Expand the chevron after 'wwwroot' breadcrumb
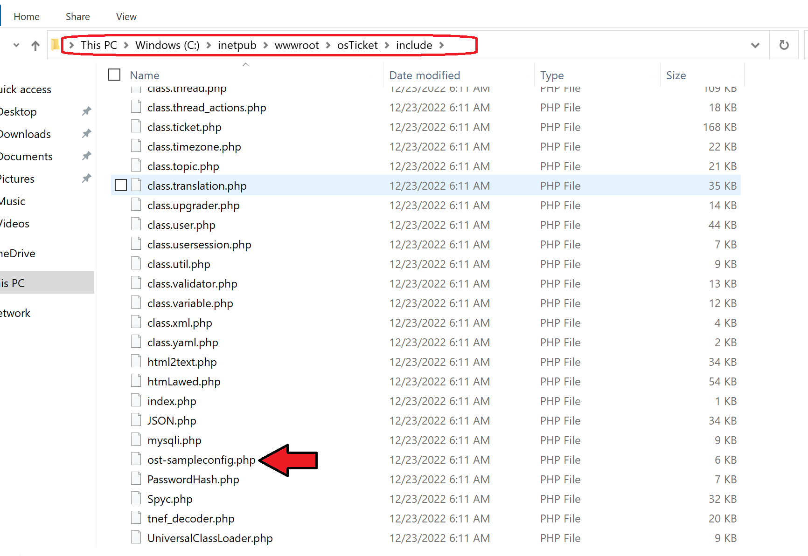This screenshot has height=556, width=808. 328,45
